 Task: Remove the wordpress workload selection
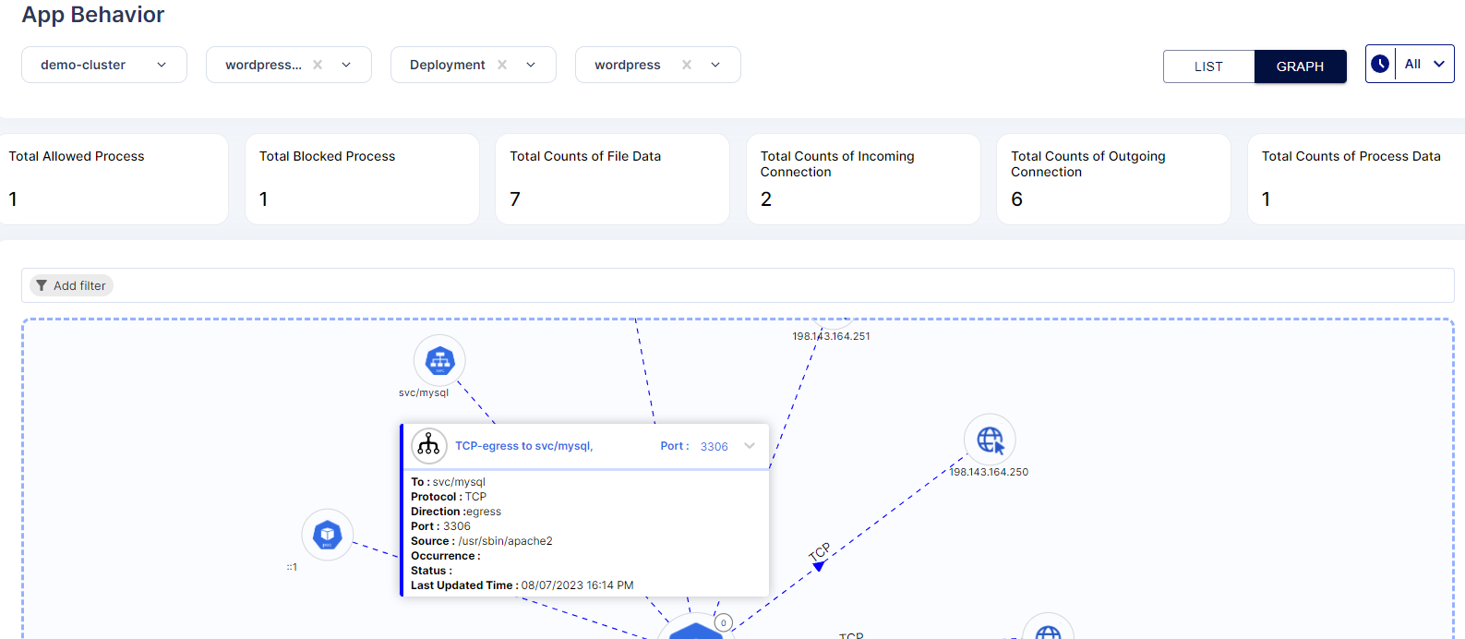(687, 65)
